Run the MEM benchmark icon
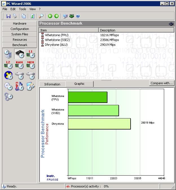The image size is (176, 190). 30,65
